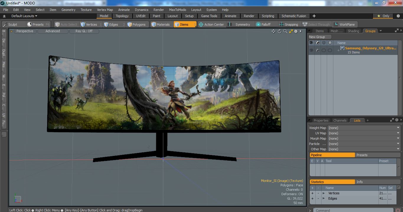
Task: Toggle Auto Select
Action: pyautogui.click(x=66, y=25)
